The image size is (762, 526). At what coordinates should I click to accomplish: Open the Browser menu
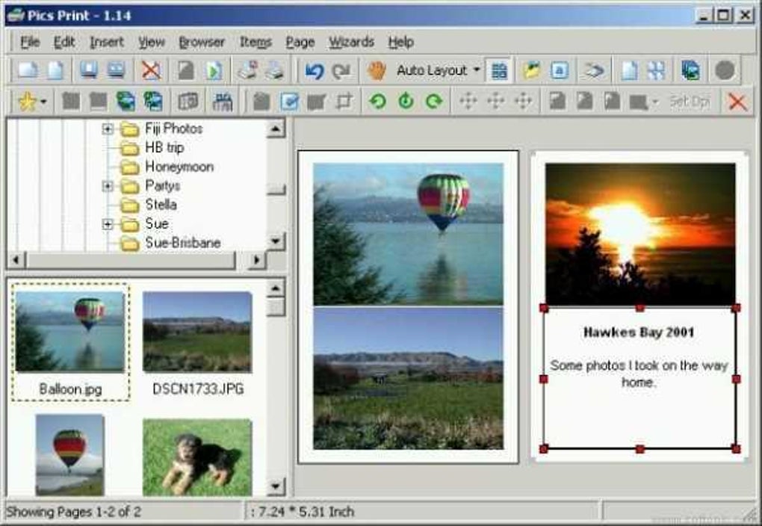pyautogui.click(x=202, y=43)
